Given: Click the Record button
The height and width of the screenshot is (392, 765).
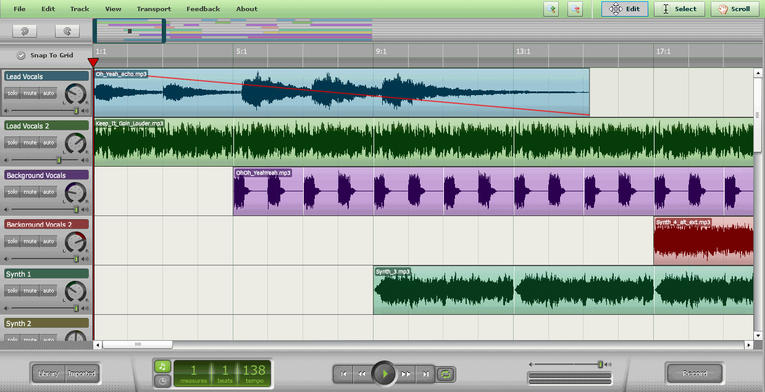Looking at the screenshot, I should (x=695, y=373).
